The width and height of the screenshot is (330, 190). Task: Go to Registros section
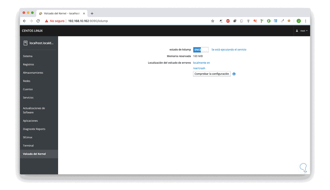click(39, 65)
